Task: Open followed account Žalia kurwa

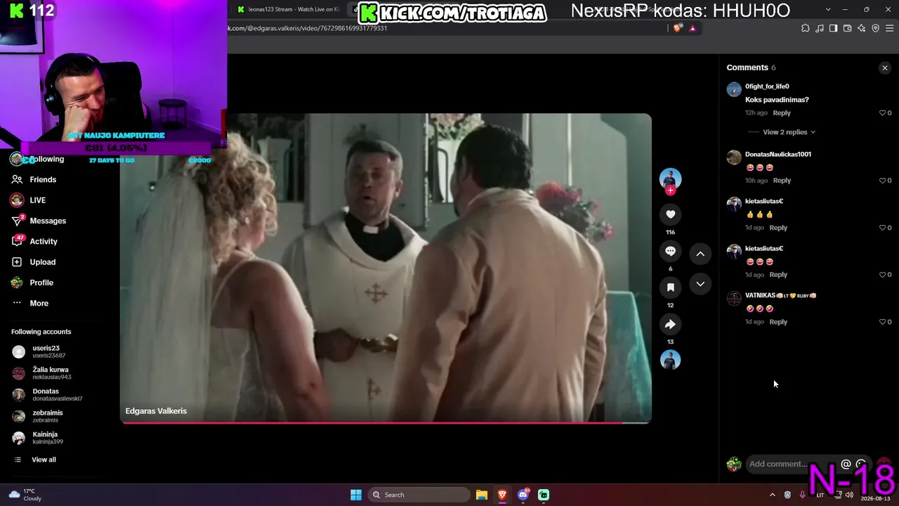Action: [51, 373]
